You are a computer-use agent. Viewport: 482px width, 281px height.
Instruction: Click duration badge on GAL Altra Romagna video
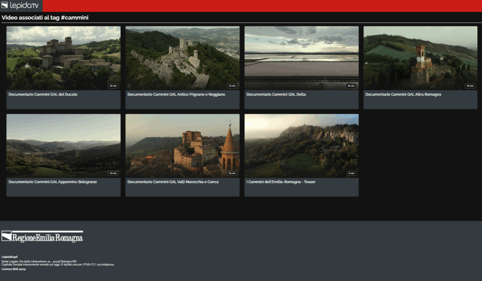point(470,86)
